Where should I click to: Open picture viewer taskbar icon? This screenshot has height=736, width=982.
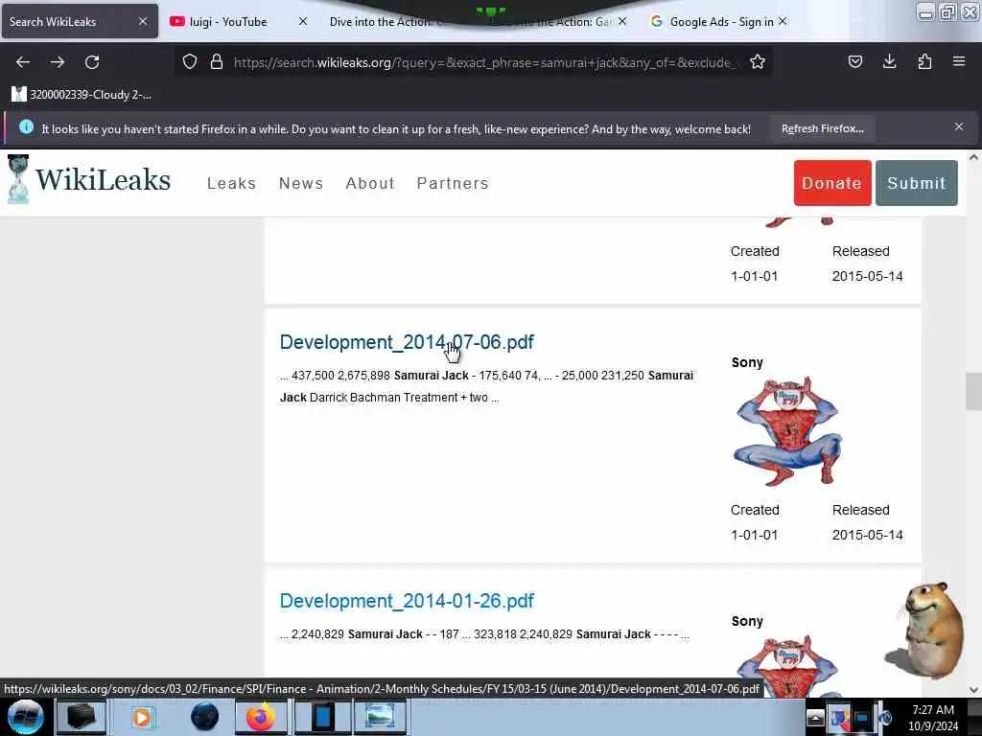(x=380, y=717)
